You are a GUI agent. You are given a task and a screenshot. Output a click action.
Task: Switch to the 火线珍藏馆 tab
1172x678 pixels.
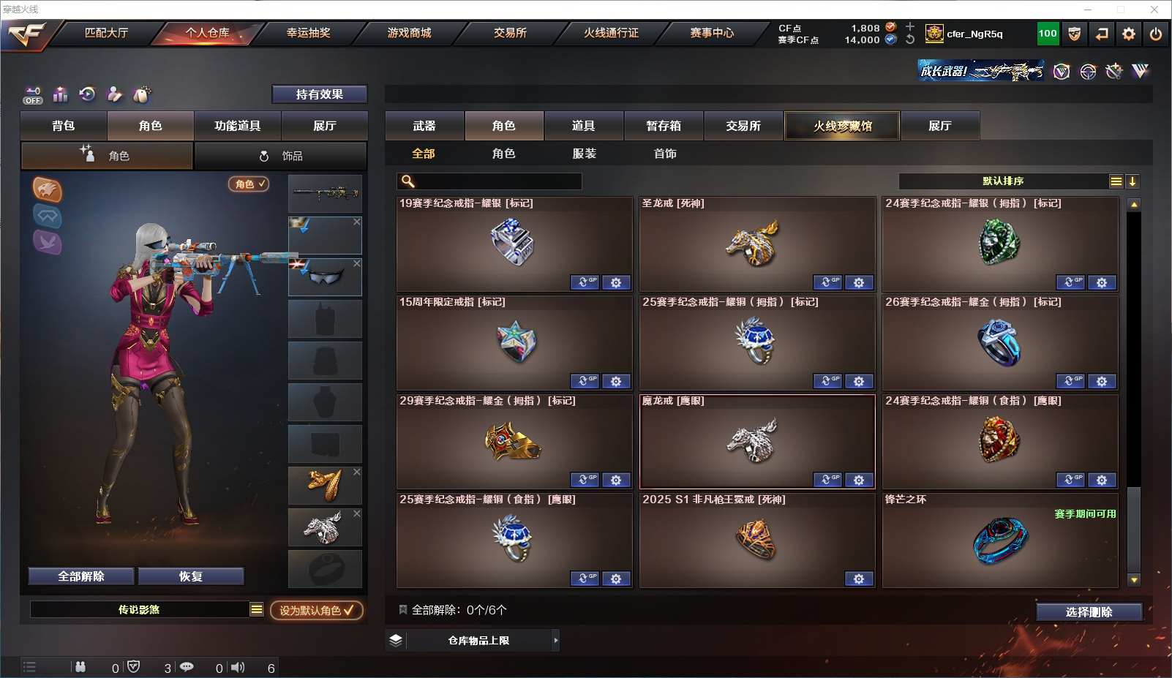pos(842,126)
